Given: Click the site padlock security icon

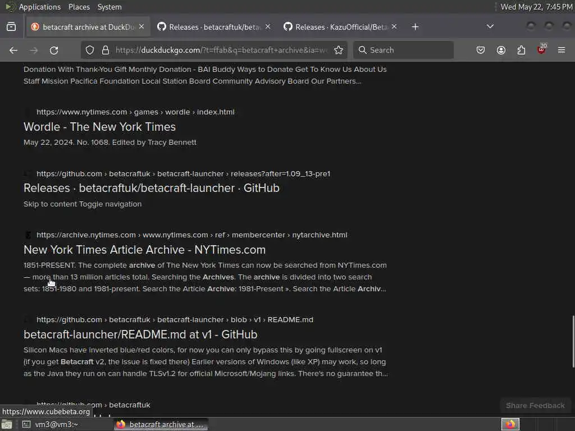Looking at the screenshot, I should coord(106,50).
